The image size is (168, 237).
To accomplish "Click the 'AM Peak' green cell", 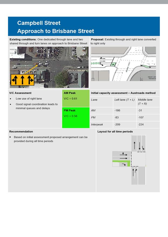I will point(76,98).
